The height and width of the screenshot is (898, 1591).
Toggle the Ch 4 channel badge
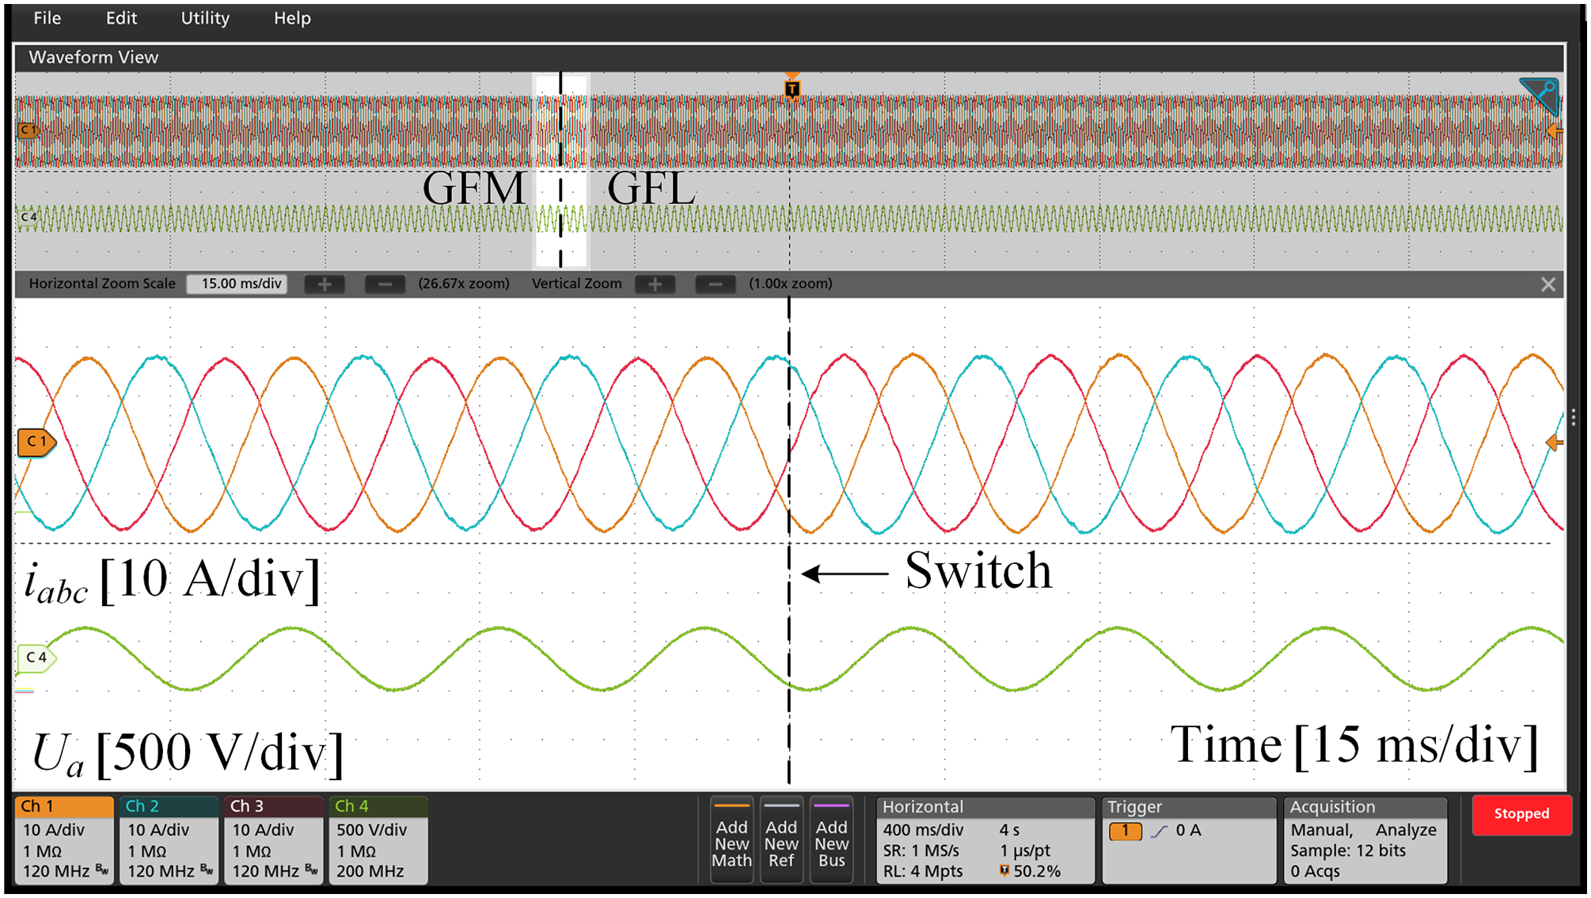(378, 839)
